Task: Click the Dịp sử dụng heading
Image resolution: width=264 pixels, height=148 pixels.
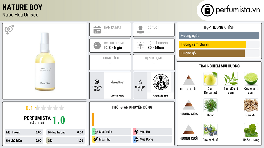Action: pos(154,58)
